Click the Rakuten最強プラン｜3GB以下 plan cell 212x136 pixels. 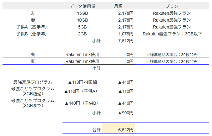point(172,34)
